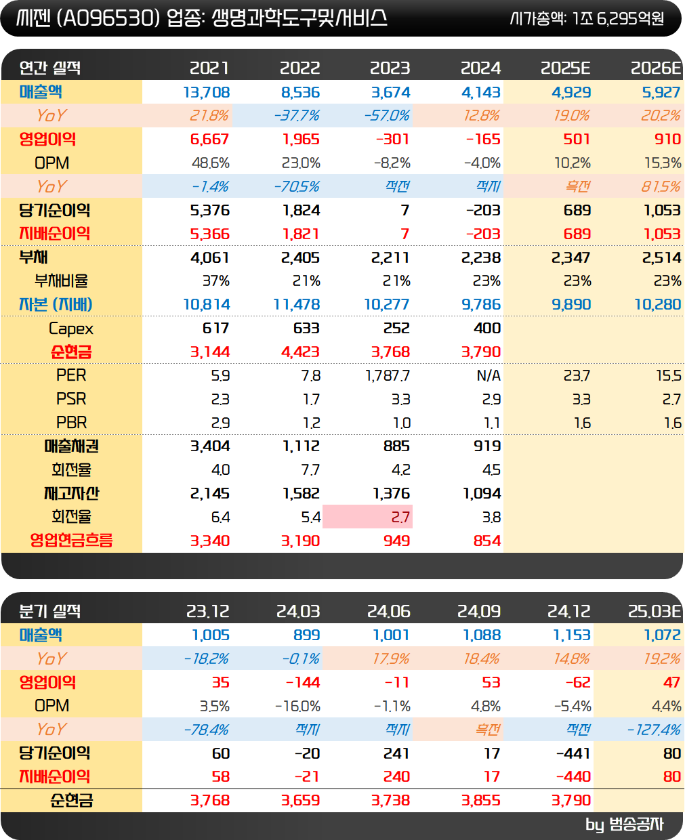Click the 2026E equity value 10,280
Viewport: 685px width, 840px height.
coord(658,305)
